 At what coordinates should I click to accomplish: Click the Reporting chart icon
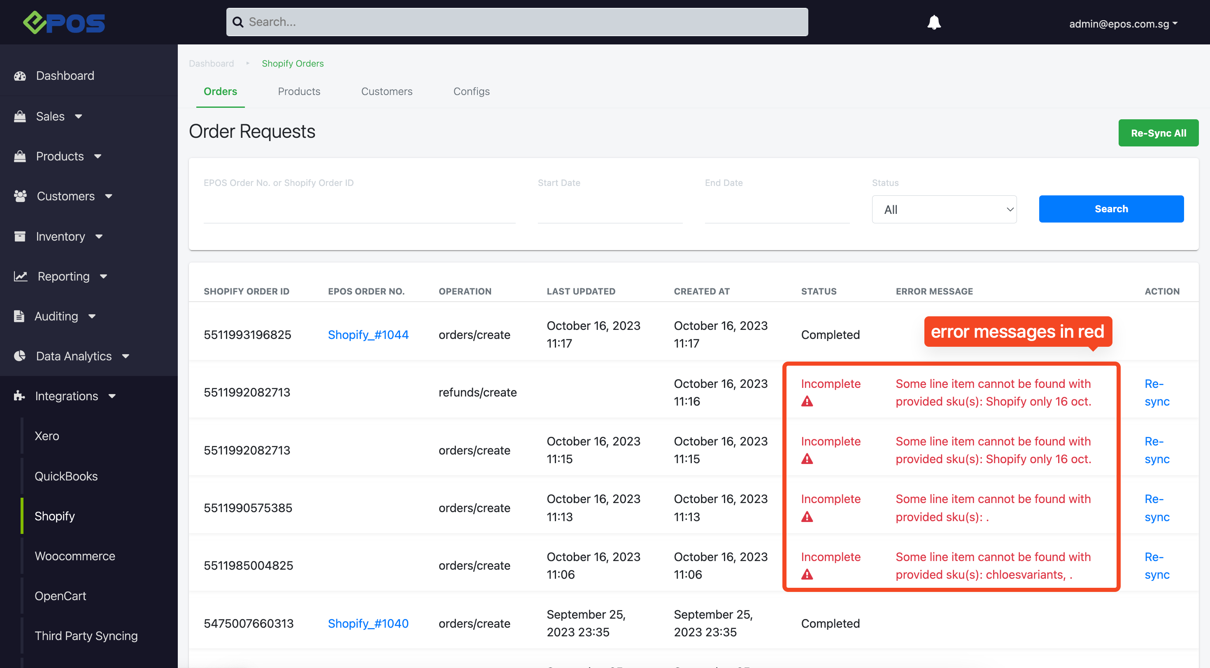[x=21, y=276]
